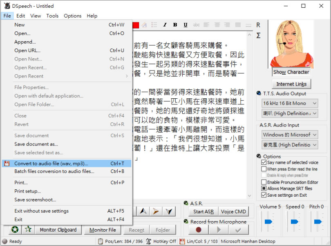Click the Volume slider handle
This screenshot has height=246, width=331.
268,222
